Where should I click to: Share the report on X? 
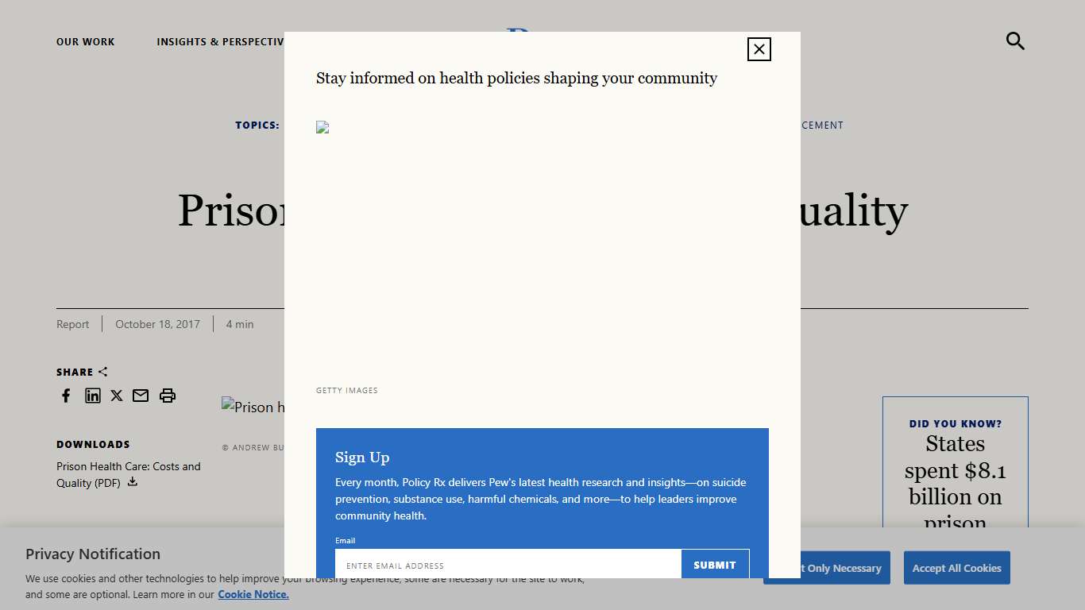117,396
